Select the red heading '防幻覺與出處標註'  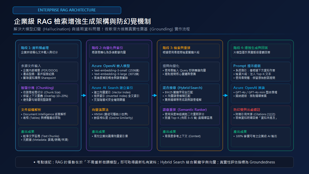pyautogui.click(x=247, y=110)
